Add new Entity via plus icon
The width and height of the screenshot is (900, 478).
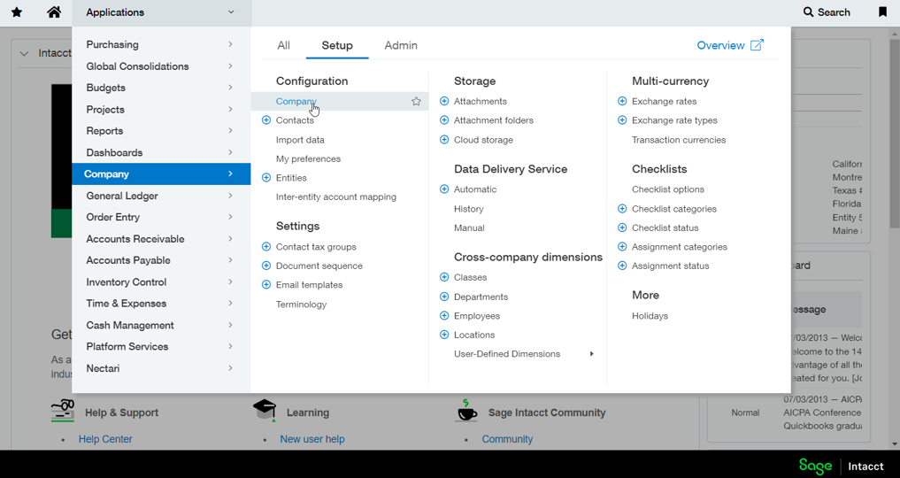click(x=265, y=178)
